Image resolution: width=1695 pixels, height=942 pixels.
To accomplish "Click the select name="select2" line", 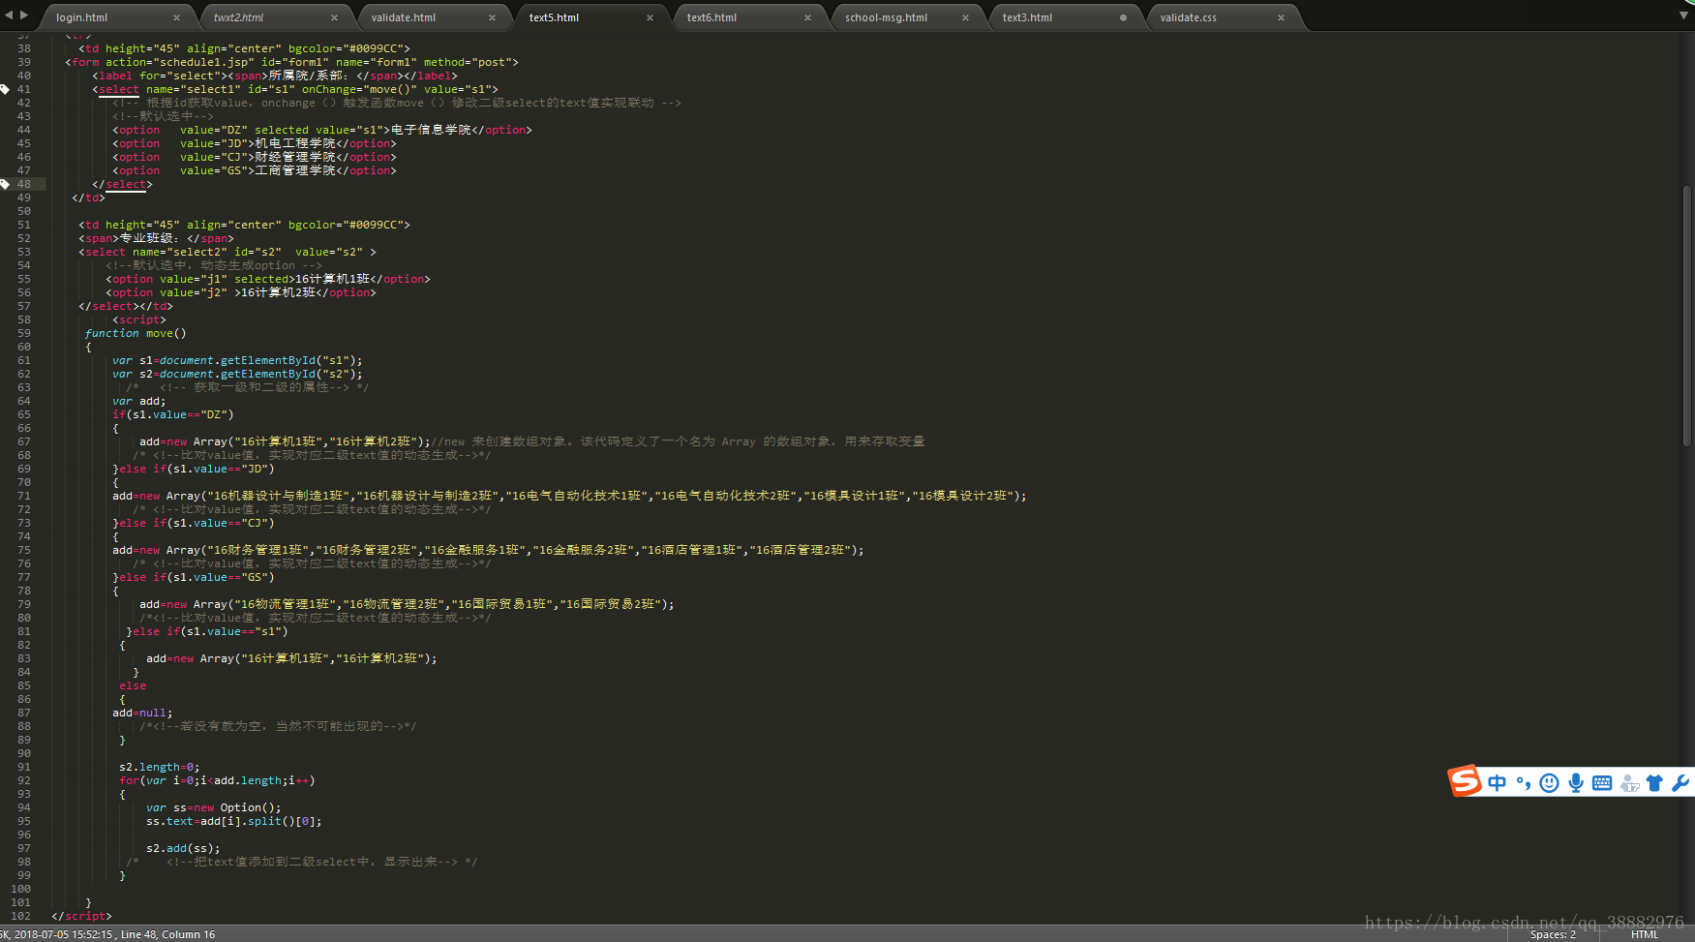I will point(227,252).
